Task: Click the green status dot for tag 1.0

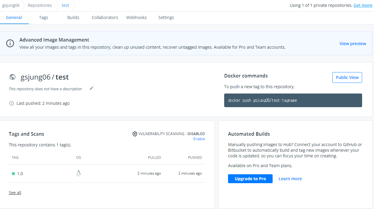Action: pyautogui.click(x=13, y=174)
